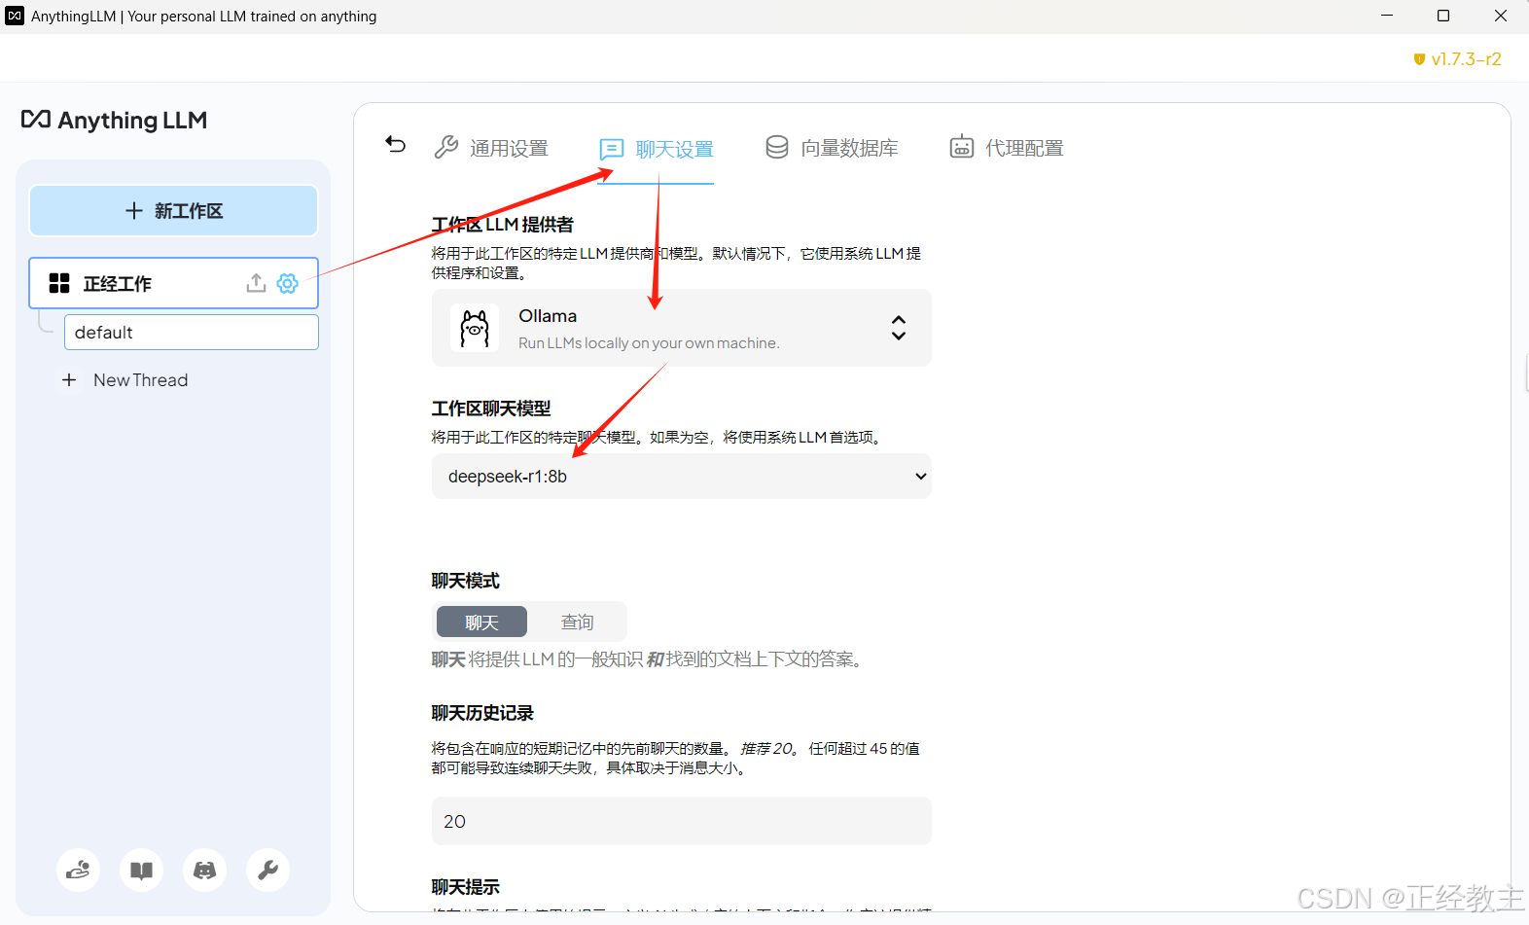
Task: Click the Ollama llama logo icon
Action: point(475,328)
